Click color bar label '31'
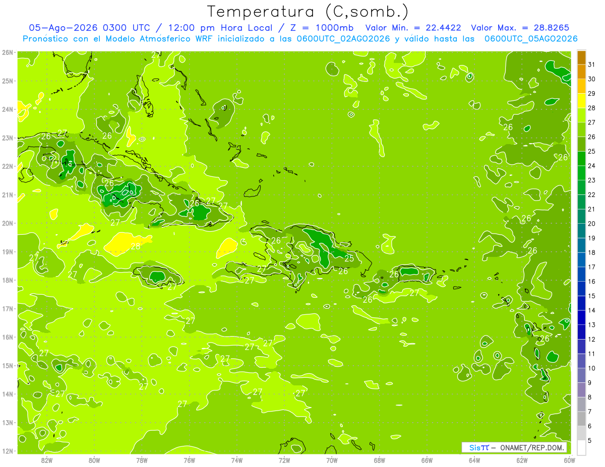Viewport: 605px width, 467px height. tap(591, 64)
